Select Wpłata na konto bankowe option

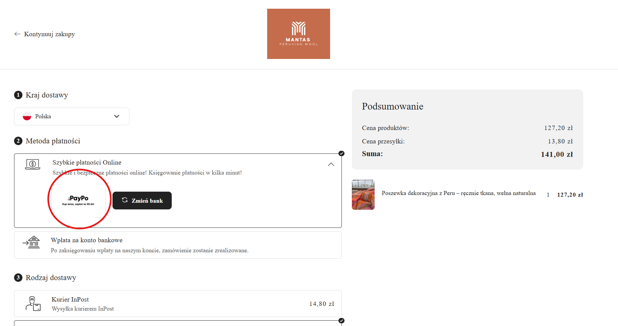(87, 240)
